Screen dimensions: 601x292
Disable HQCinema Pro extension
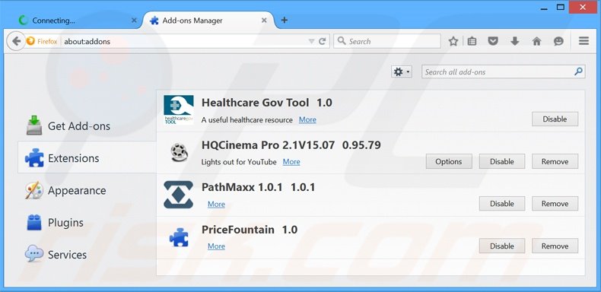(x=502, y=162)
